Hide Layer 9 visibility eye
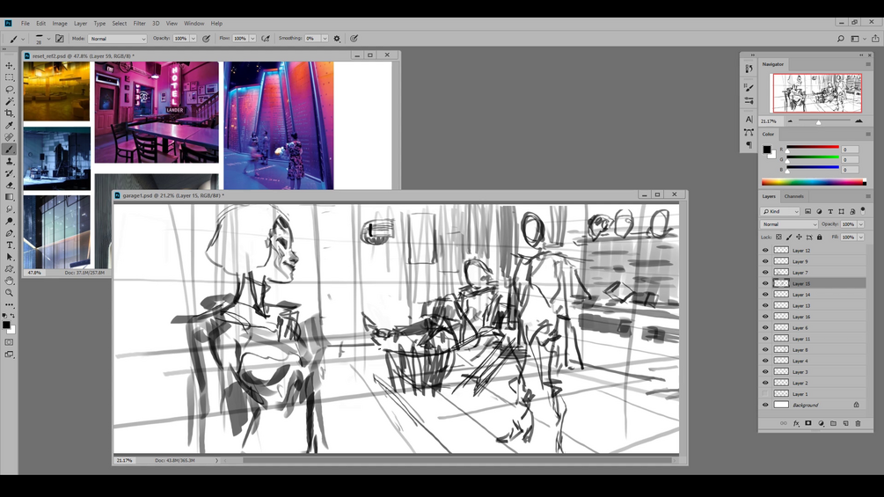884x497 pixels. tap(765, 261)
